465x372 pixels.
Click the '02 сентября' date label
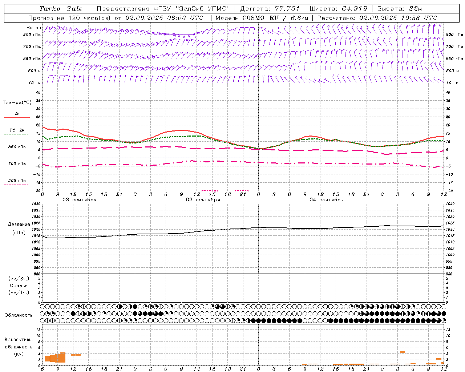[x=80, y=200]
